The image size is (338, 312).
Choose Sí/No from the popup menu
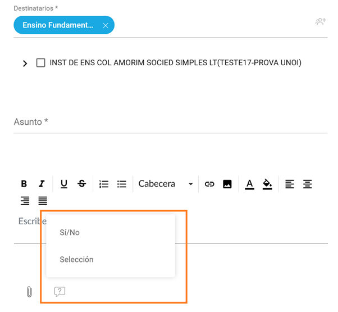tap(70, 232)
